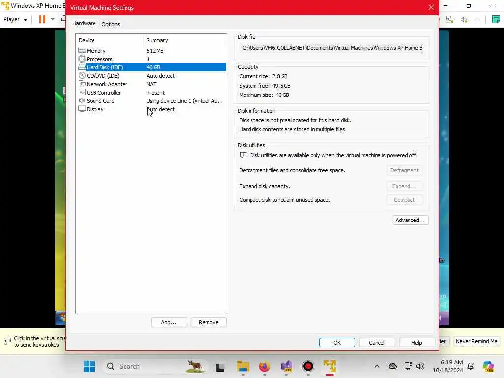Click the red recorder taskbar icon

[308, 366]
